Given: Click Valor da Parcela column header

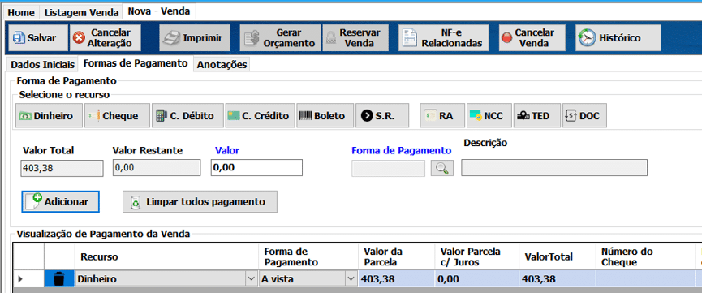Looking at the screenshot, I should point(396,256).
